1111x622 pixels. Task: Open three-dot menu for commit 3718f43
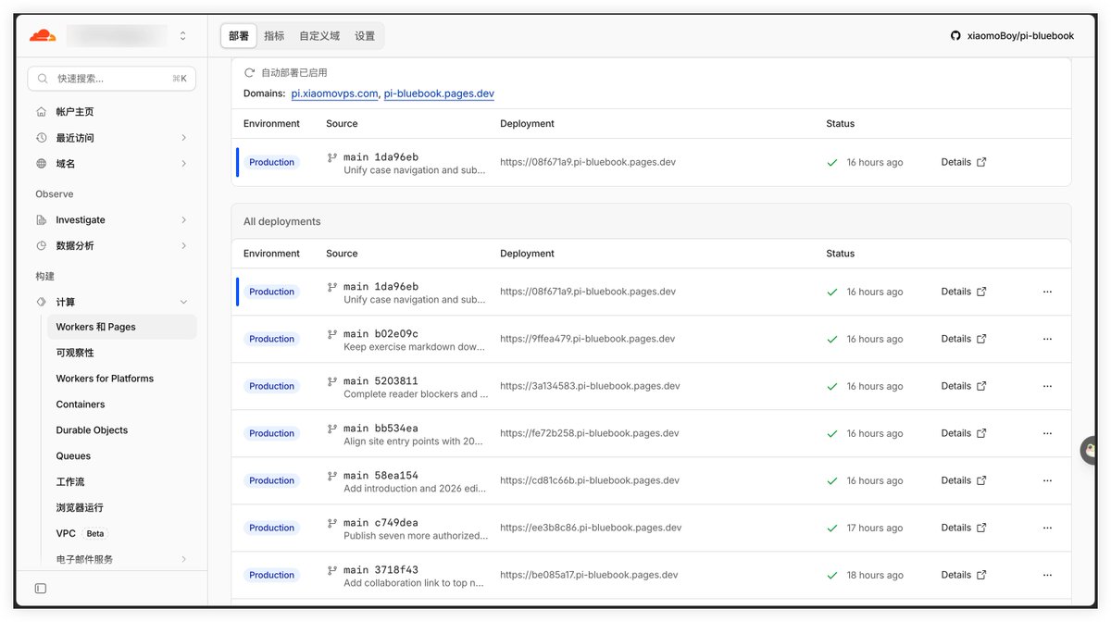(x=1047, y=575)
